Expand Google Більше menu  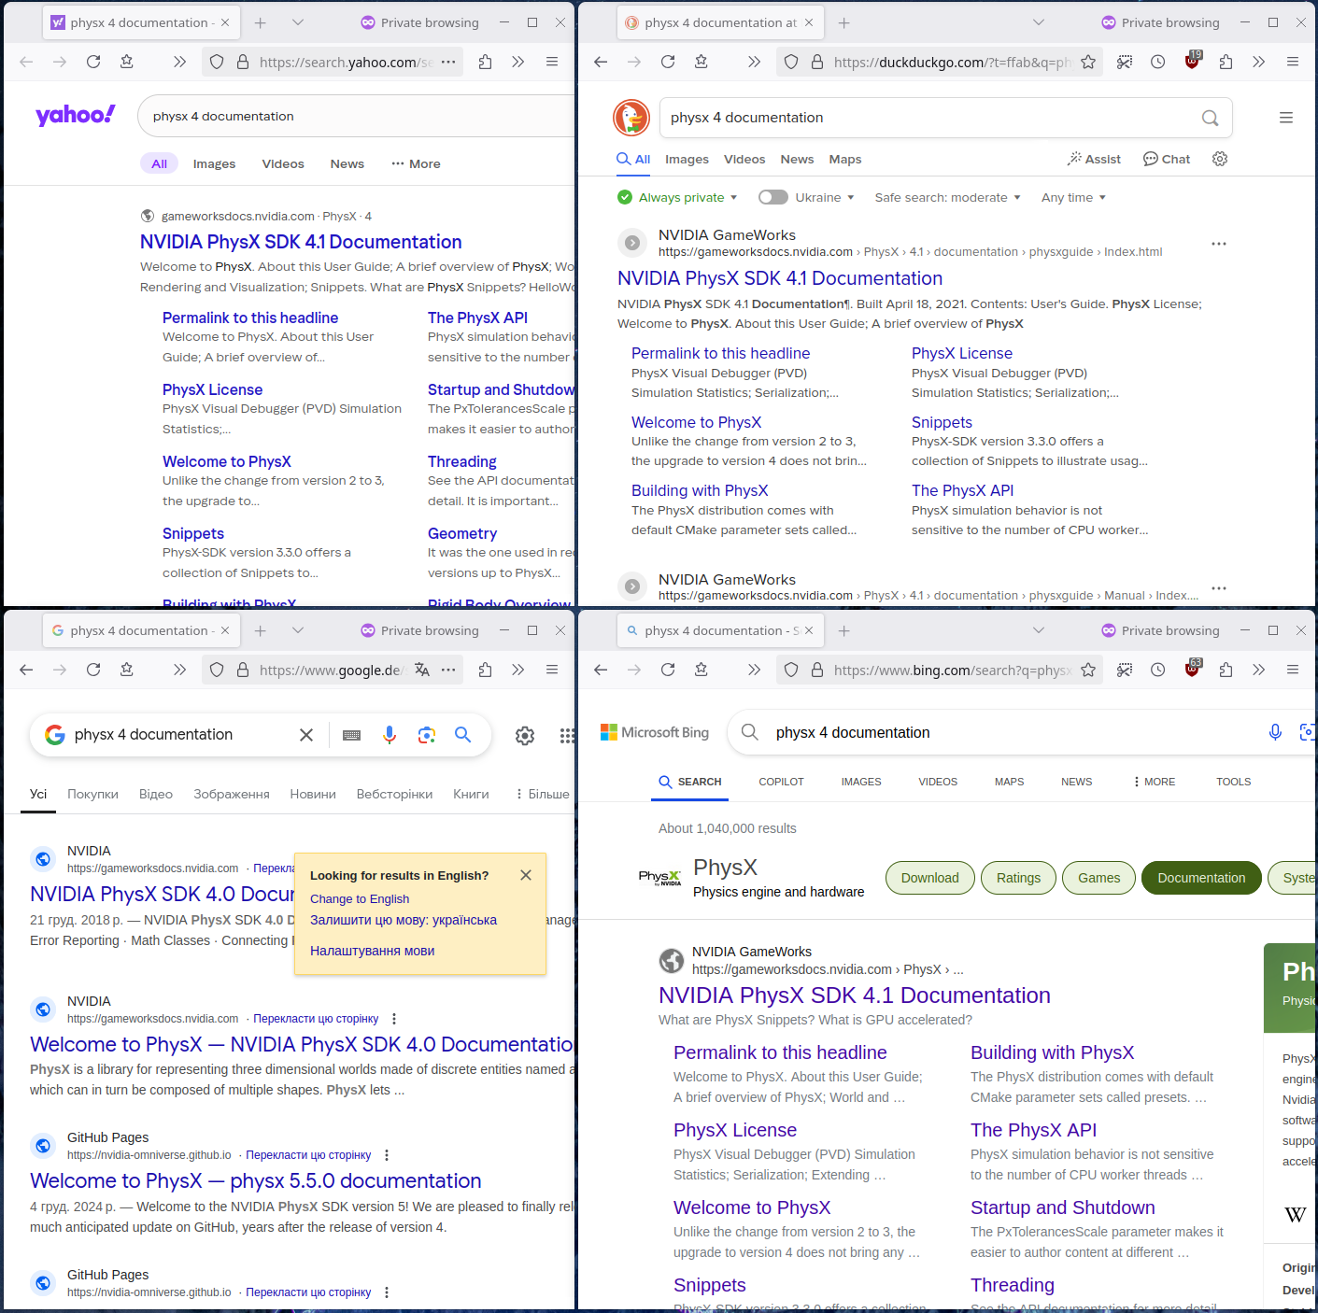(x=542, y=794)
